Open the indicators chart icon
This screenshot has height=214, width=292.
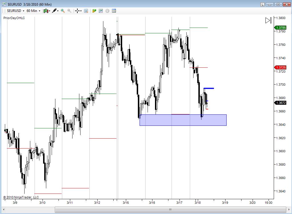point(101,11)
